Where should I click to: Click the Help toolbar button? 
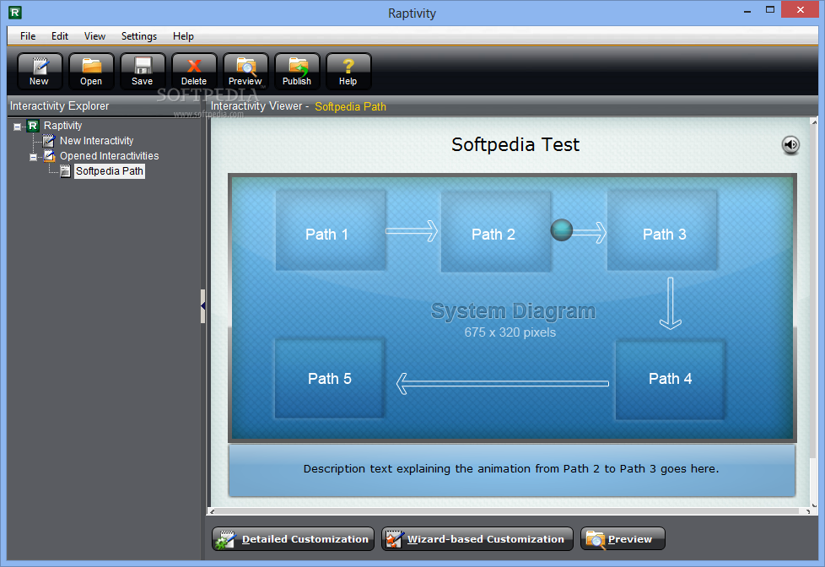(x=348, y=72)
